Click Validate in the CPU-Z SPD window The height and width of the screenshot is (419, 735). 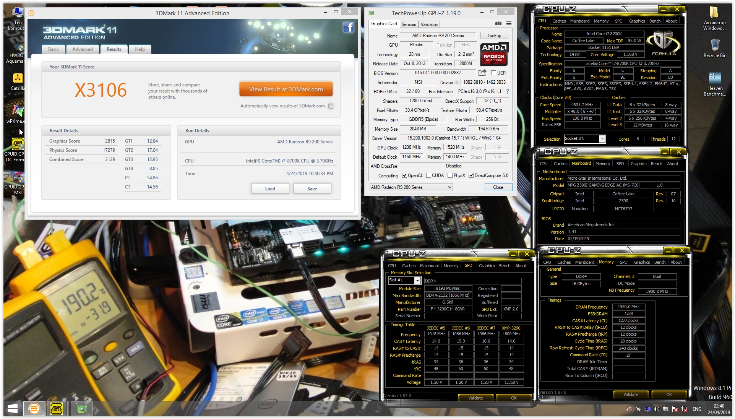(475, 398)
